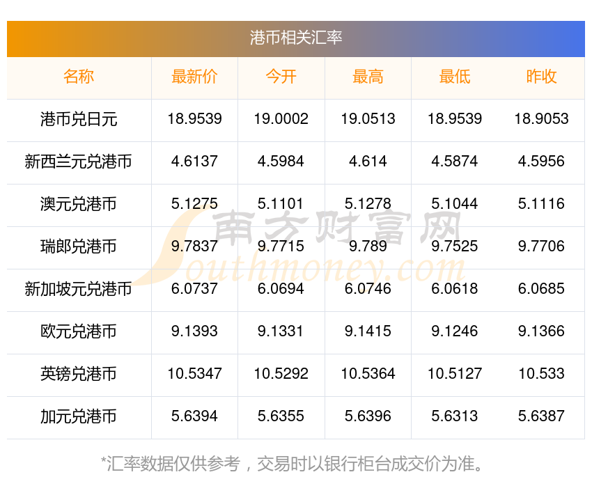This screenshot has width=592, height=486.
Task: Select the 最新价 column header
Action: 194,77
